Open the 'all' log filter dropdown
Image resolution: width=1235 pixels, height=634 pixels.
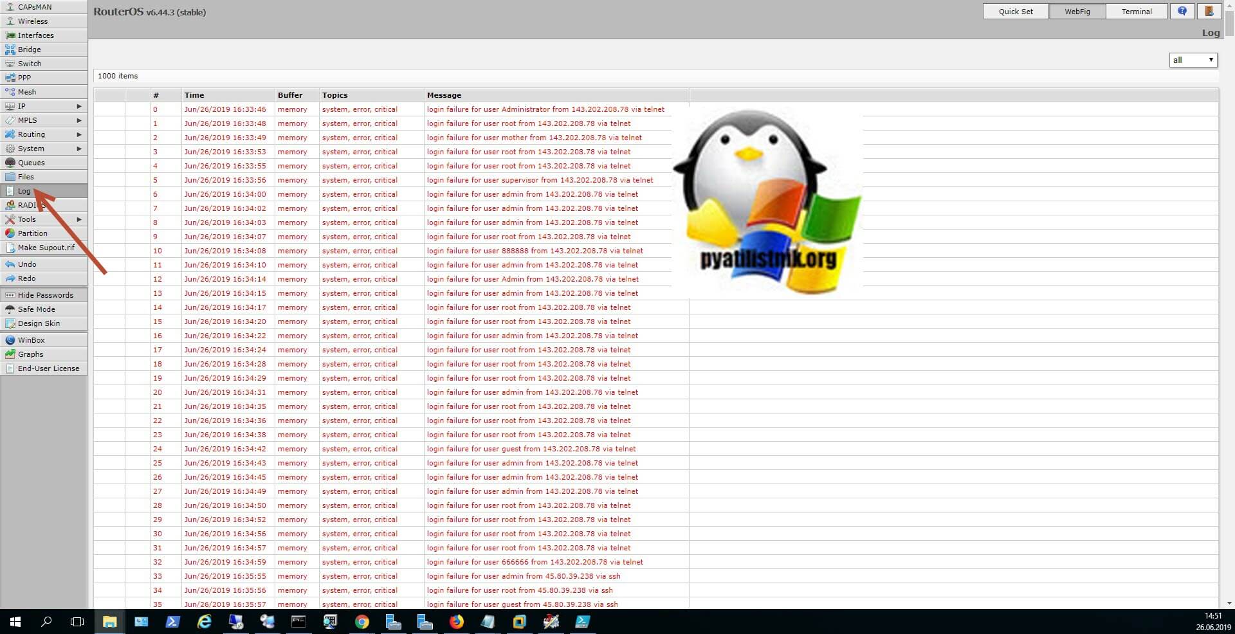click(1193, 60)
